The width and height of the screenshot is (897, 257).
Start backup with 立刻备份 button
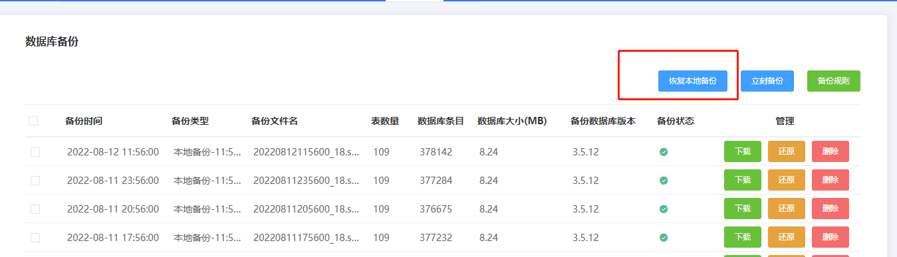tap(767, 81)
